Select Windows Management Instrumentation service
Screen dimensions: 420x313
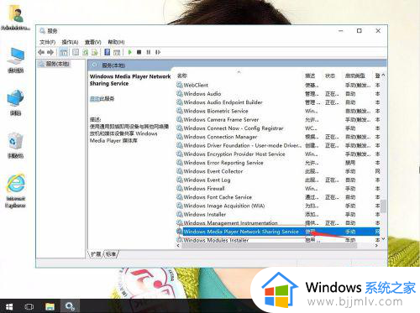click(x=277, y=223)
